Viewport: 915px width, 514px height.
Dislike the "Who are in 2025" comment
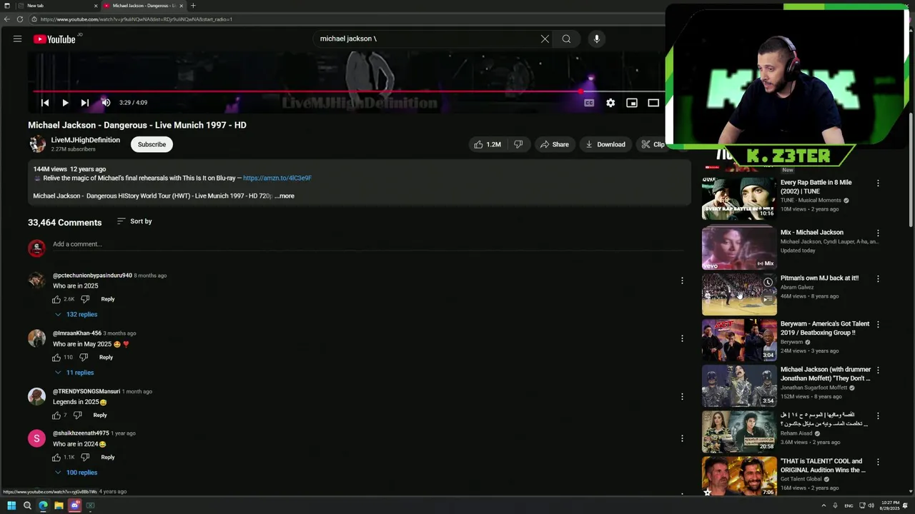point(85,299)
